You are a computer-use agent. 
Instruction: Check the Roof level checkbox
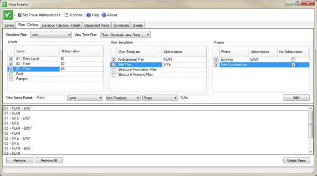(x=11, y=74)
